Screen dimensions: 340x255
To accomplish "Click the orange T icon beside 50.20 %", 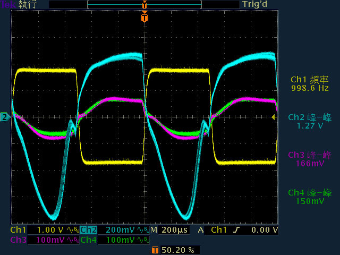I will (x=155, y=250).
